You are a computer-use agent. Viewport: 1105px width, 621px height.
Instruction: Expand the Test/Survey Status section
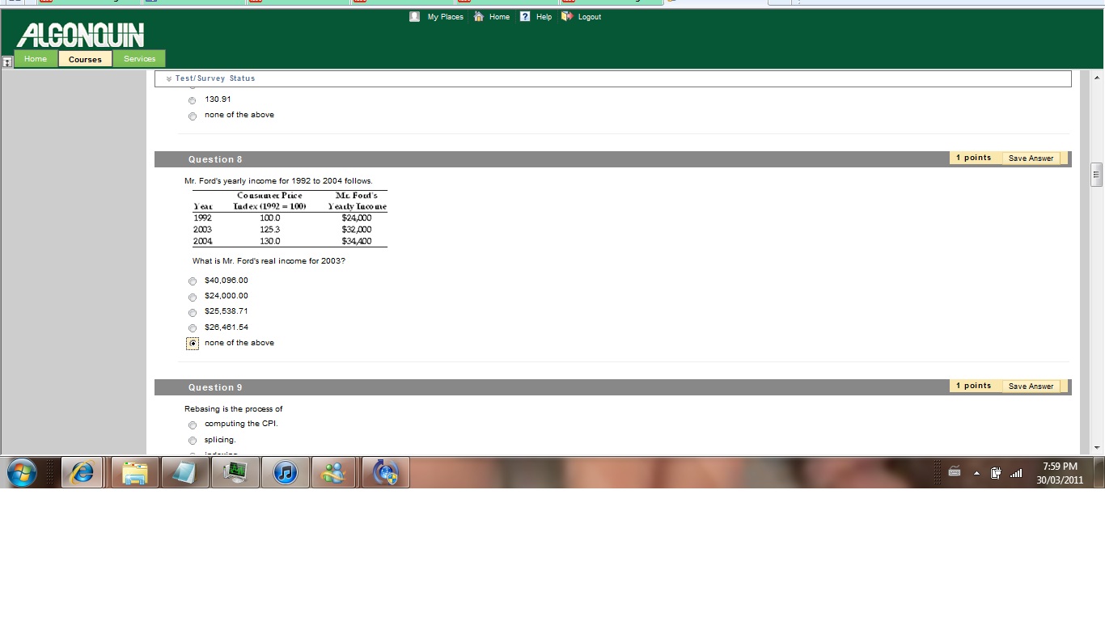[169, 78]
